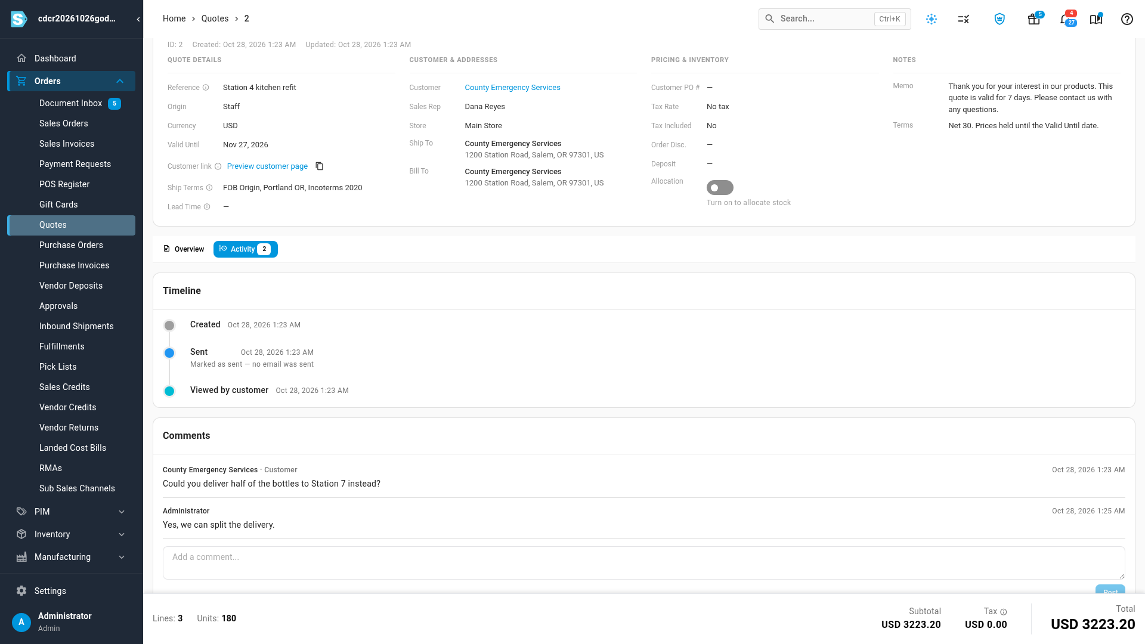
Task: Click the Settings gear icon
Action: point(21,591)
